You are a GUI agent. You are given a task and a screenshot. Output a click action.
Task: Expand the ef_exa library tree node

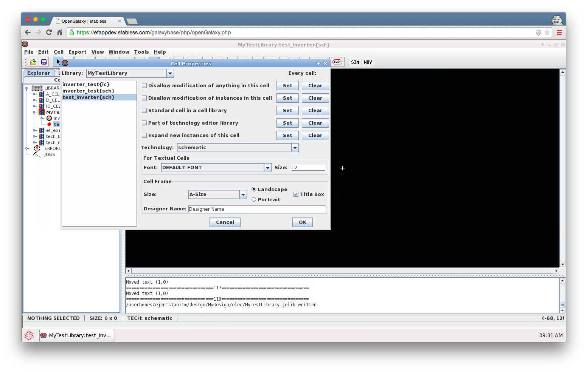click(x=34, y=130)
